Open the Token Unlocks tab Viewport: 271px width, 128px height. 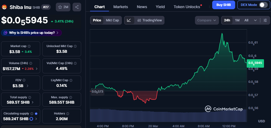(187, 7)
